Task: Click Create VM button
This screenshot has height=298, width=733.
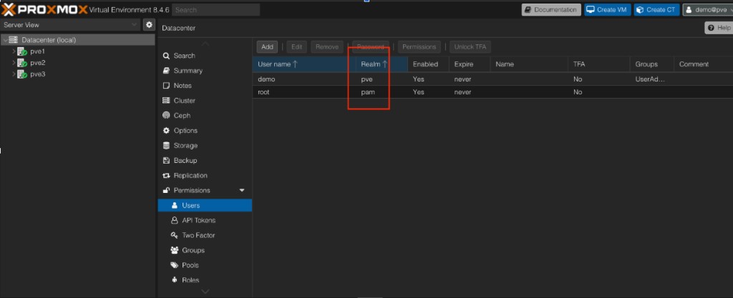Action: pos(607,10)
